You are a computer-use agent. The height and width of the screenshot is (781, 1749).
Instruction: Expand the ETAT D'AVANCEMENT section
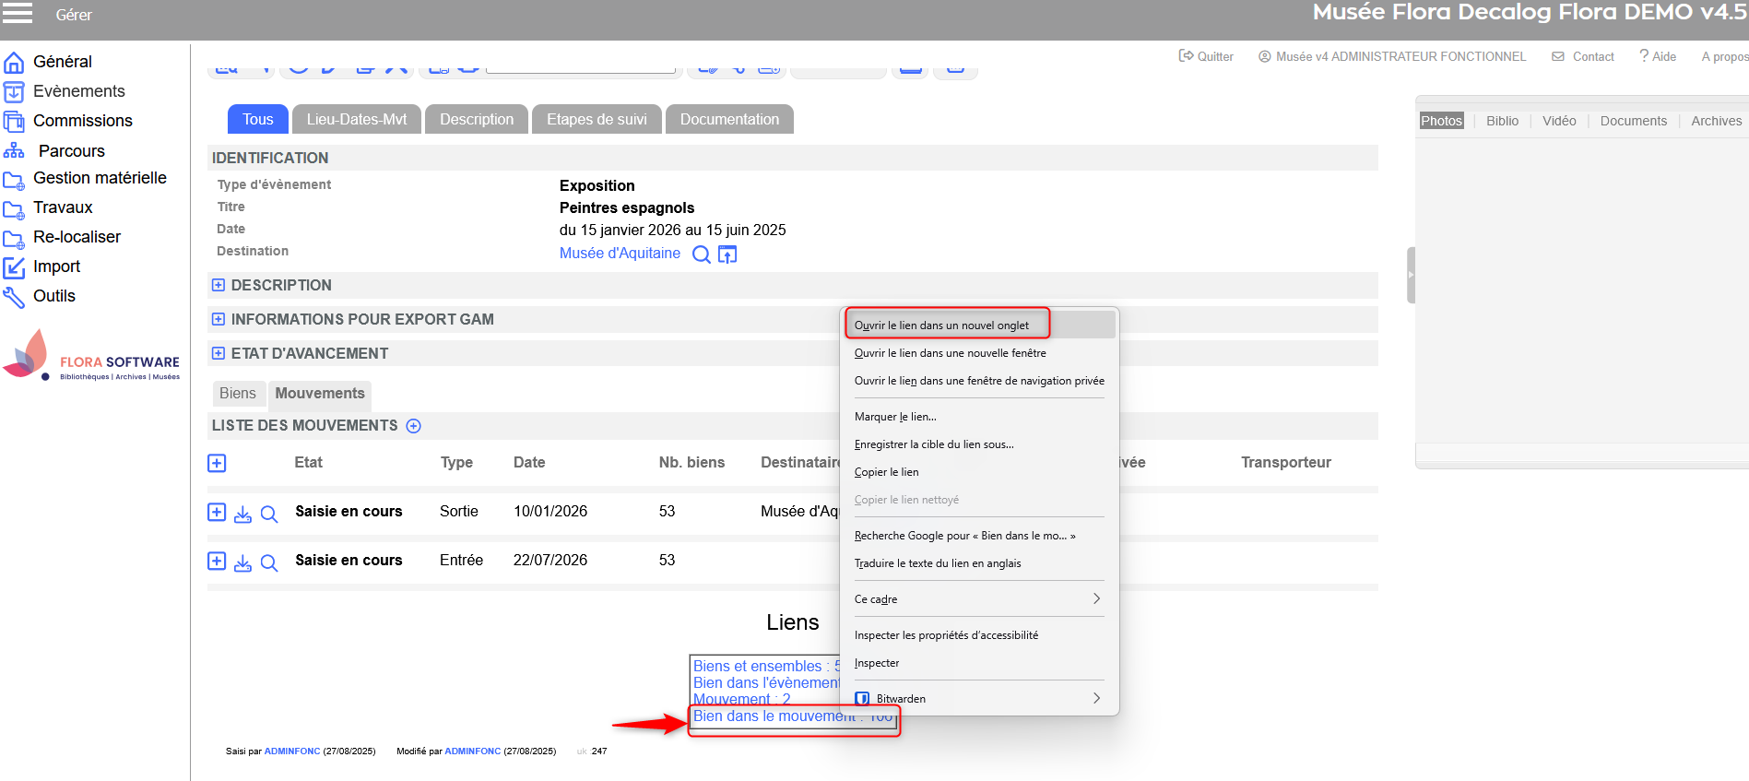click(x=219, y=354)
